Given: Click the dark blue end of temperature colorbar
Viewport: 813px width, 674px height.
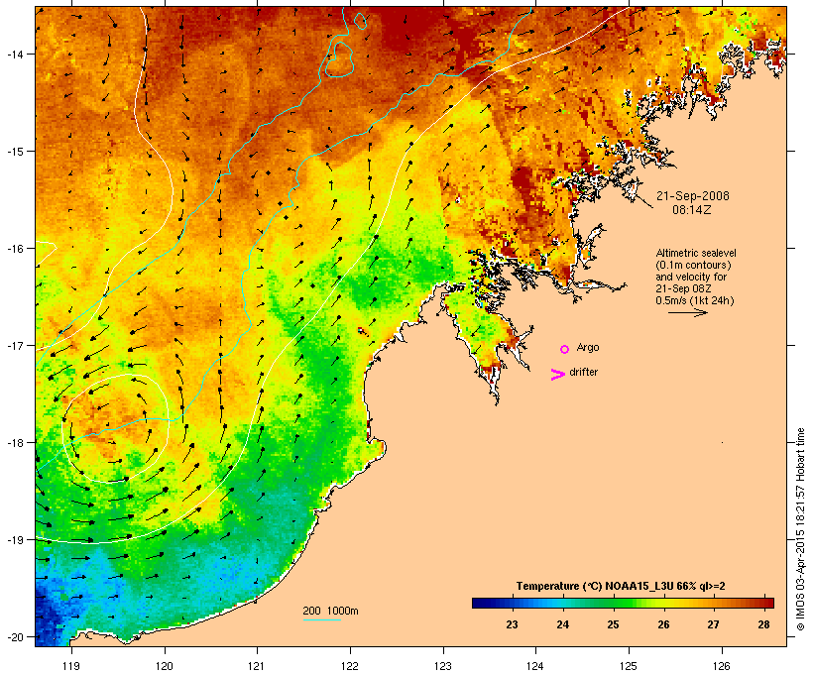Looking at the screenshot, I should pos(480,603).
